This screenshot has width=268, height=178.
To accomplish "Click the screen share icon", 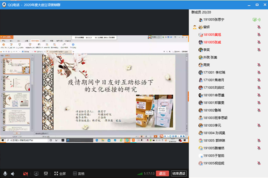I will (36, 174).
